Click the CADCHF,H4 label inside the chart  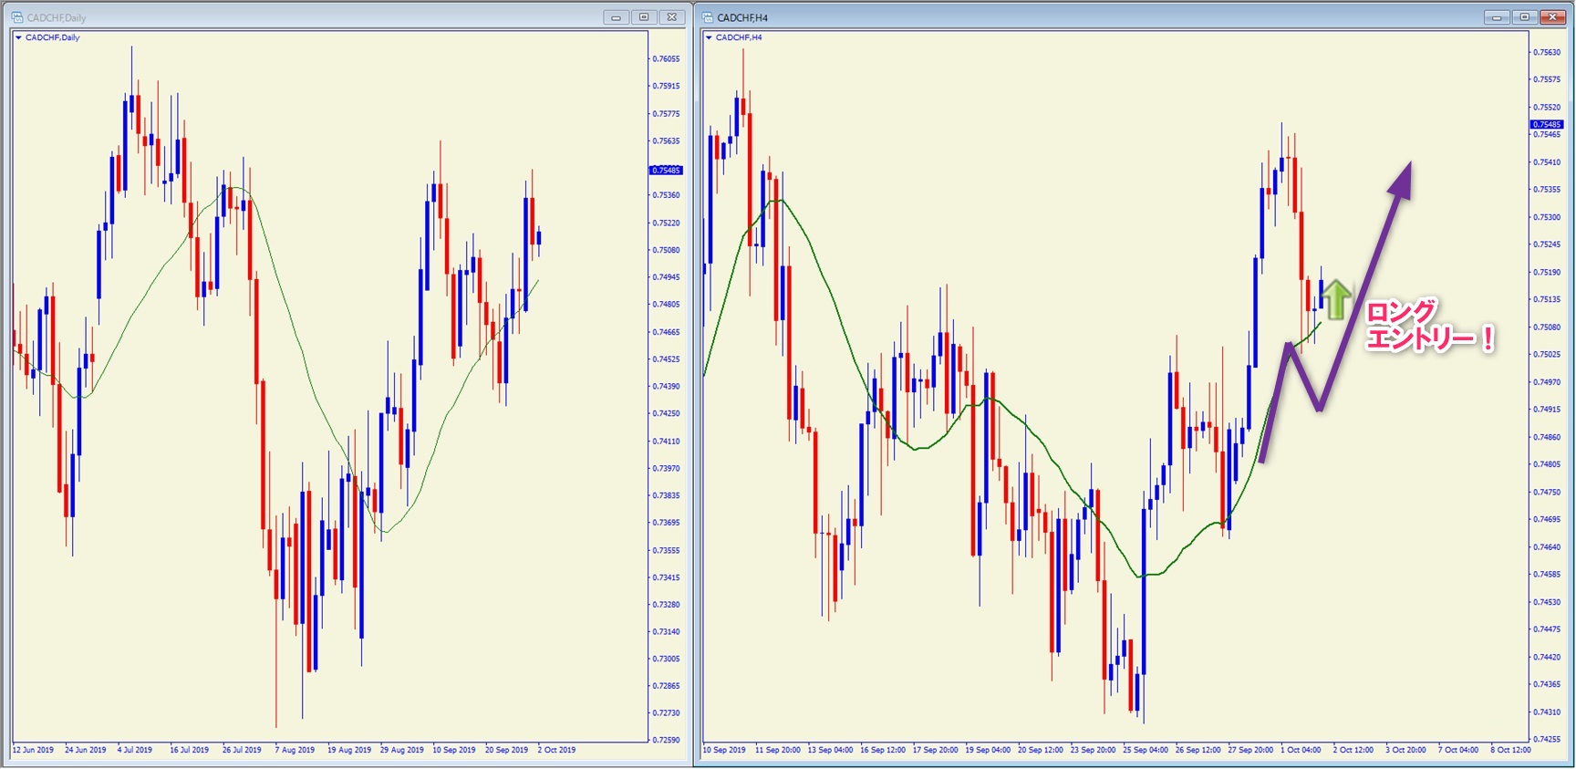pos(739,37)
